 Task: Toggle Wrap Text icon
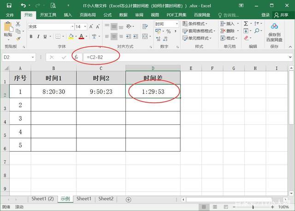tap(145, 27)
